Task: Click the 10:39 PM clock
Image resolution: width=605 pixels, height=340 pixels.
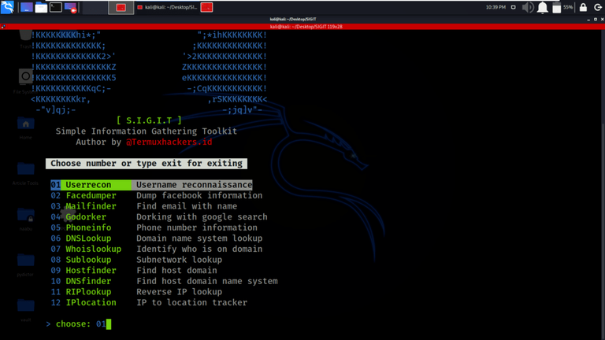Action: [x=496, y=7]
